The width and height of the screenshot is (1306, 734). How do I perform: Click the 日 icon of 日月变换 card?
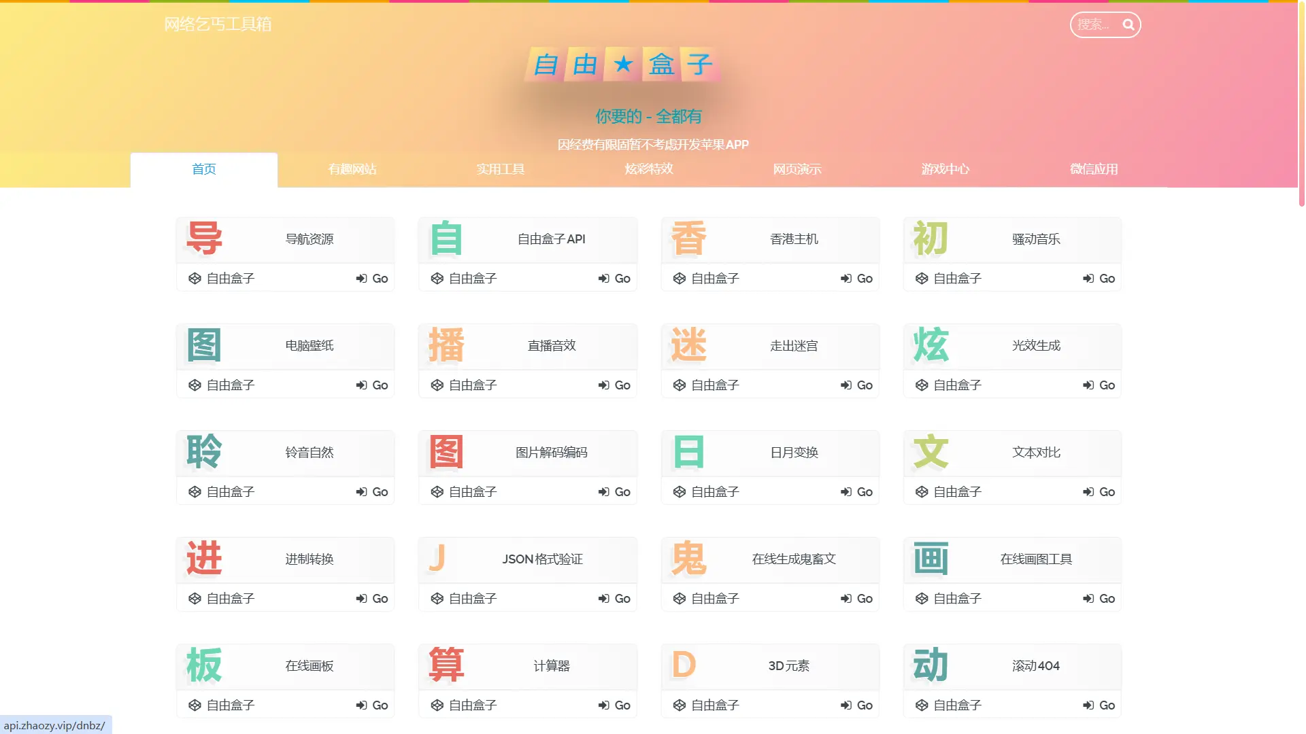[688, 452]
